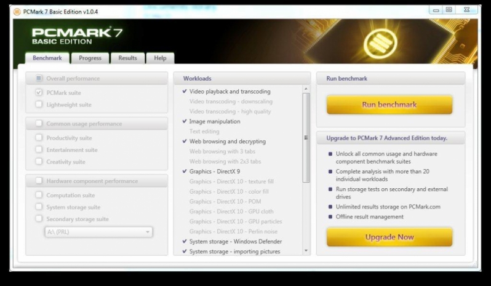Switch to the Progress tab
This screenshot has width=491, height=286.
pos(90,58)
